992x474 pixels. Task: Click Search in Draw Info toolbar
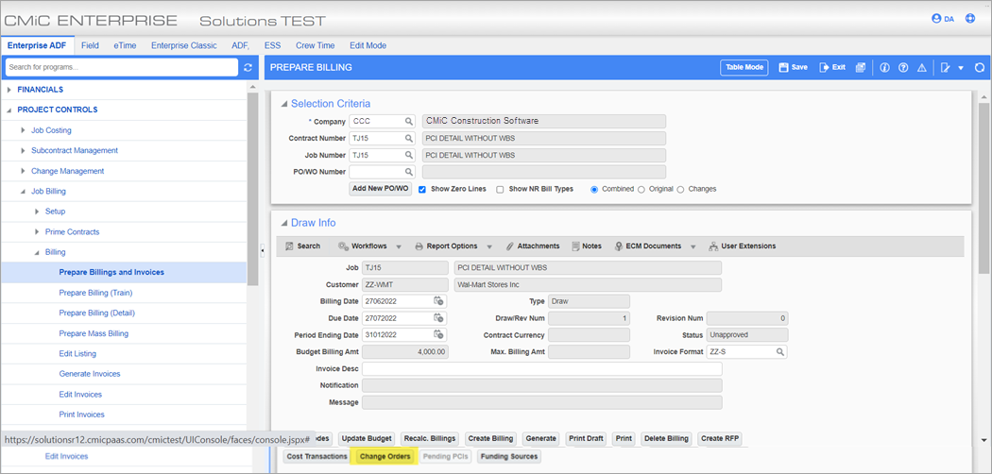coord(302,245)
